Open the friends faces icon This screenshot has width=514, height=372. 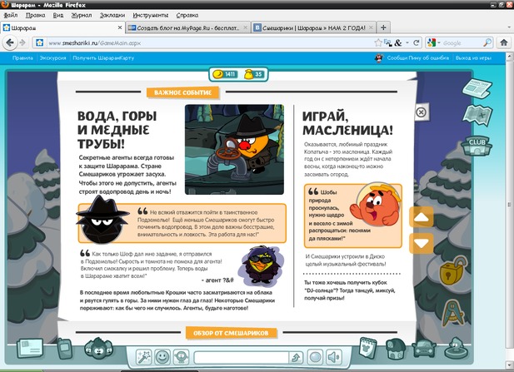(98, 349)
